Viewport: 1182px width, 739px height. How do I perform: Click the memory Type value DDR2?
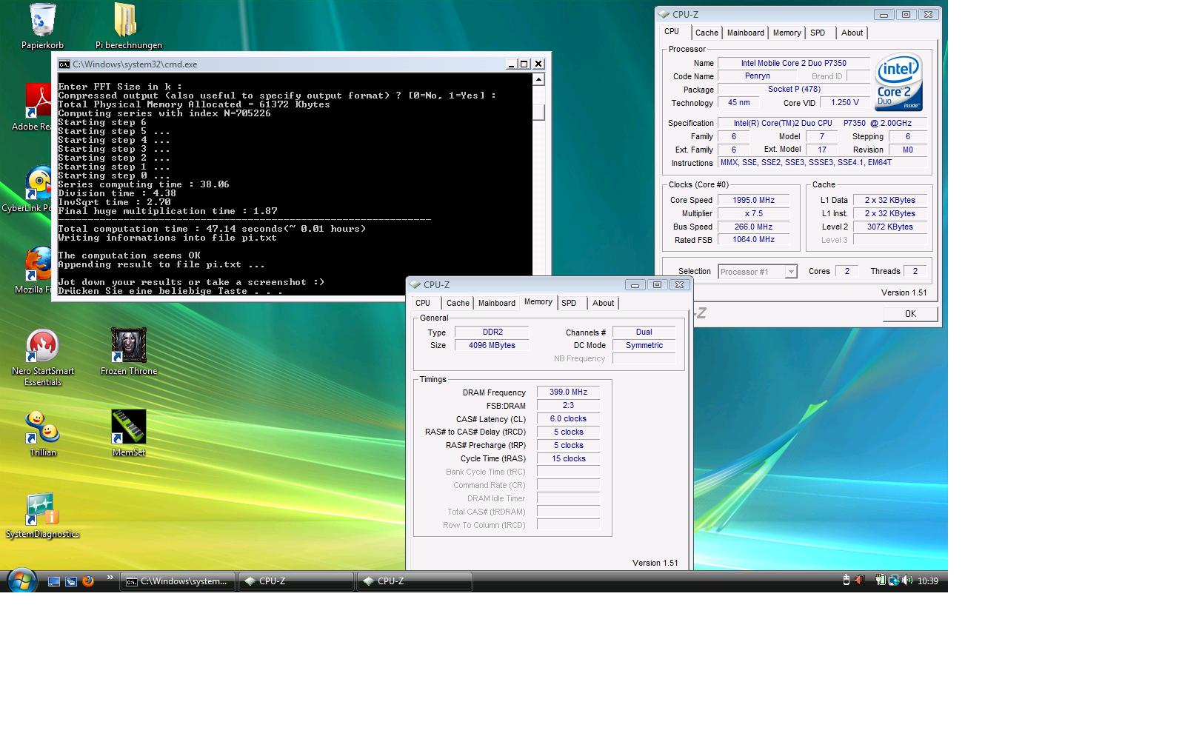[492, 332]
